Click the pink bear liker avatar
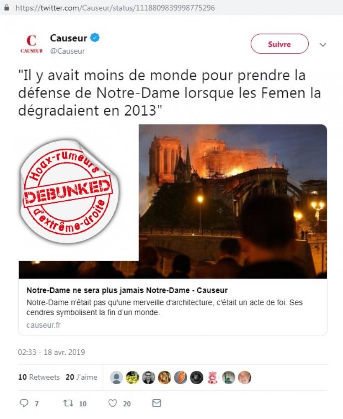 coord(213,378)
